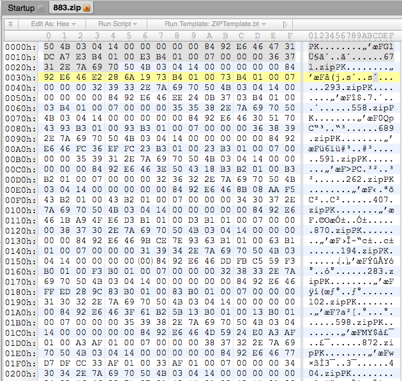The width and height of the screenshot is (402, 381).
Task: Click the address 0150h:
Action: click(x=20, y=261)
